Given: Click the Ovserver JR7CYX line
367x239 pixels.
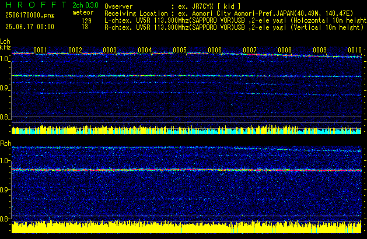Looking at the screenshot, I should [x=173, y=6].
